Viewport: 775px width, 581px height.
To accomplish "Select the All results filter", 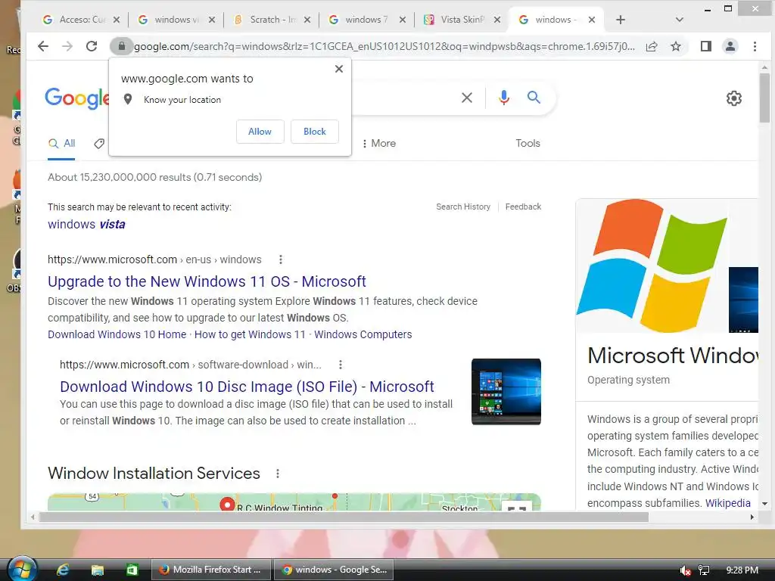I will point(62,143).
